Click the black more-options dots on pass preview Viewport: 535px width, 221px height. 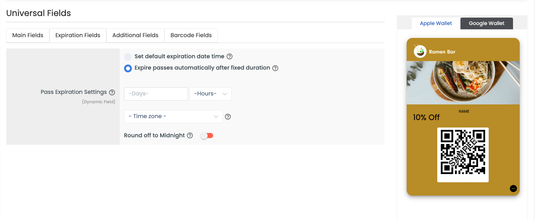click(x=513, y=189)
